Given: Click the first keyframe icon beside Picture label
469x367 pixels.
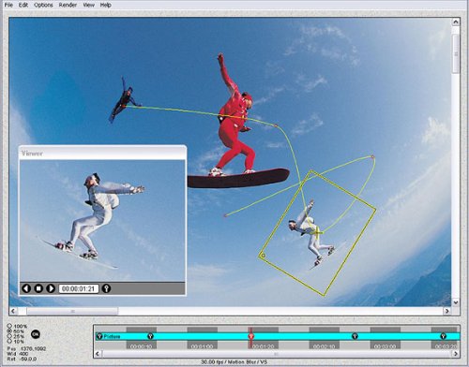Looking at the screenshot, I should (x=99, y=336).
